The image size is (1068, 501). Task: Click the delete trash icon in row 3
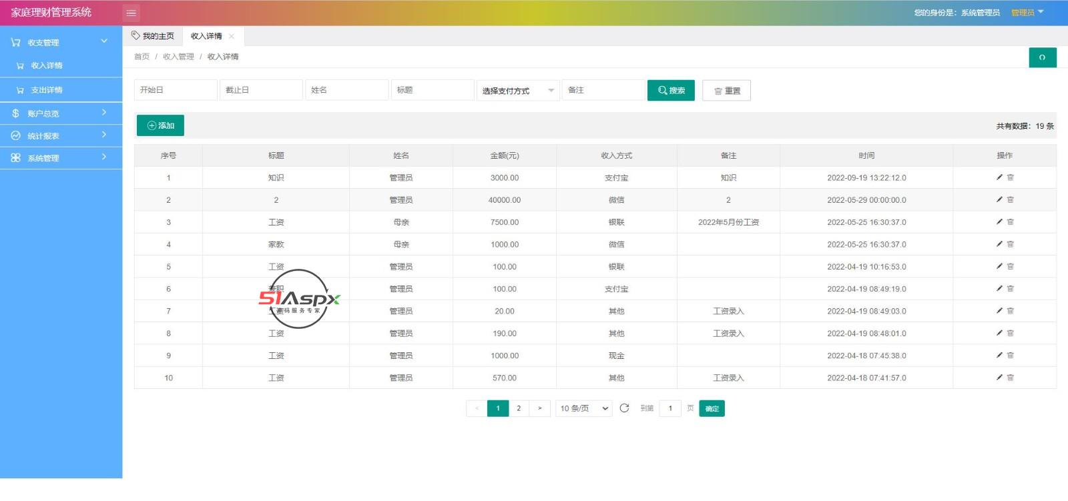tap(1011, 222)
